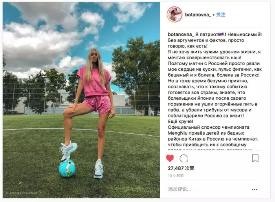Click the 次赞 likes label

[x=190, y=168]
